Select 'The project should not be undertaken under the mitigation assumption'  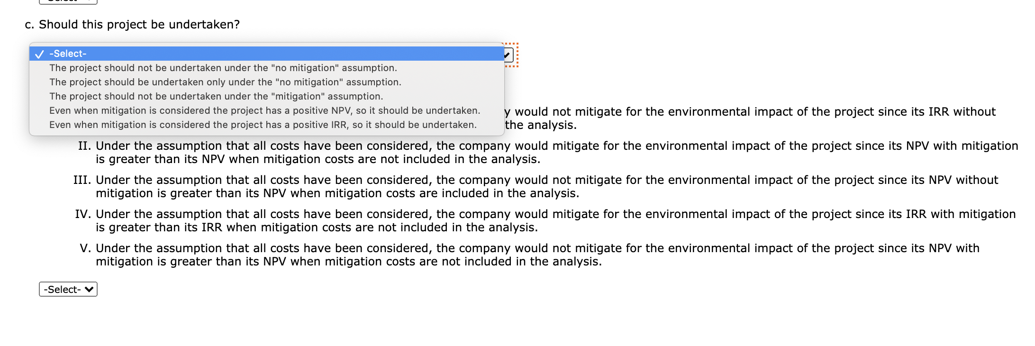216,96
